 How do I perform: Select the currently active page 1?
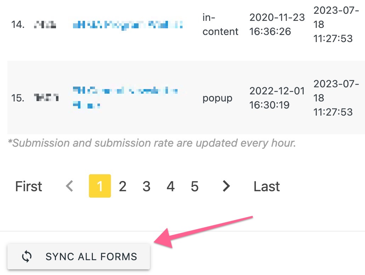pyautogui.click(x=101, y=186)
